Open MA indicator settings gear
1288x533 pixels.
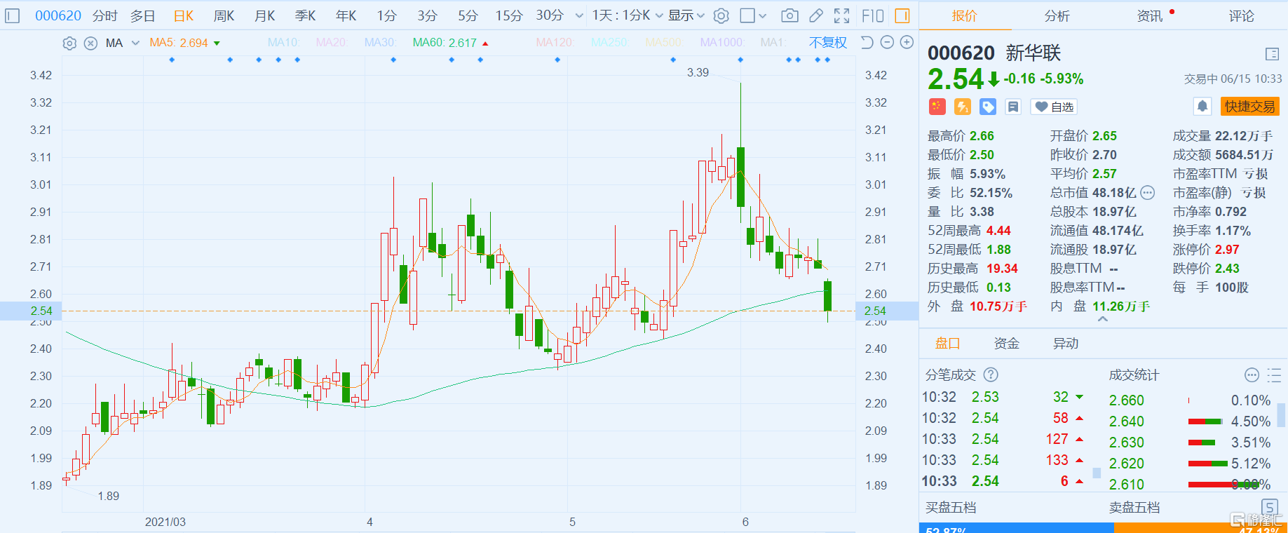click(69, 43)
